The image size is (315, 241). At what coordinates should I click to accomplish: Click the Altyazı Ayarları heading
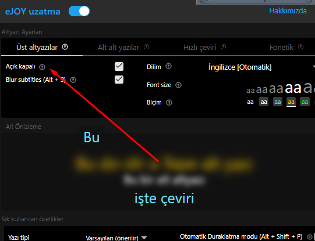tap(22, 32)
